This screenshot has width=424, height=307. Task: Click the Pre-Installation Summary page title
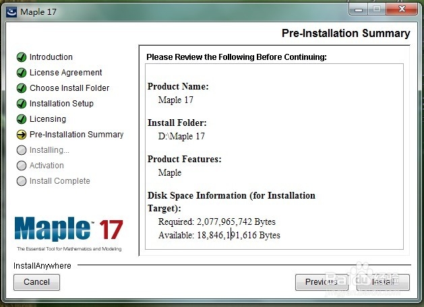pyautogui.click(x=346, y=34)
